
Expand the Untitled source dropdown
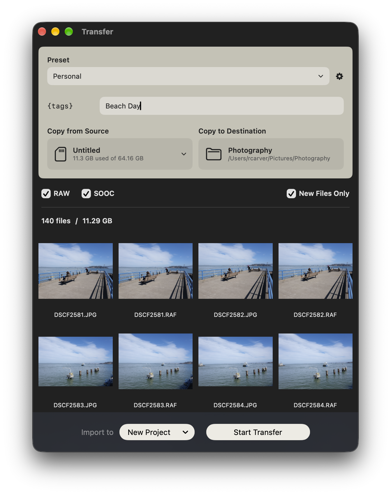click(x=120, y=154)
